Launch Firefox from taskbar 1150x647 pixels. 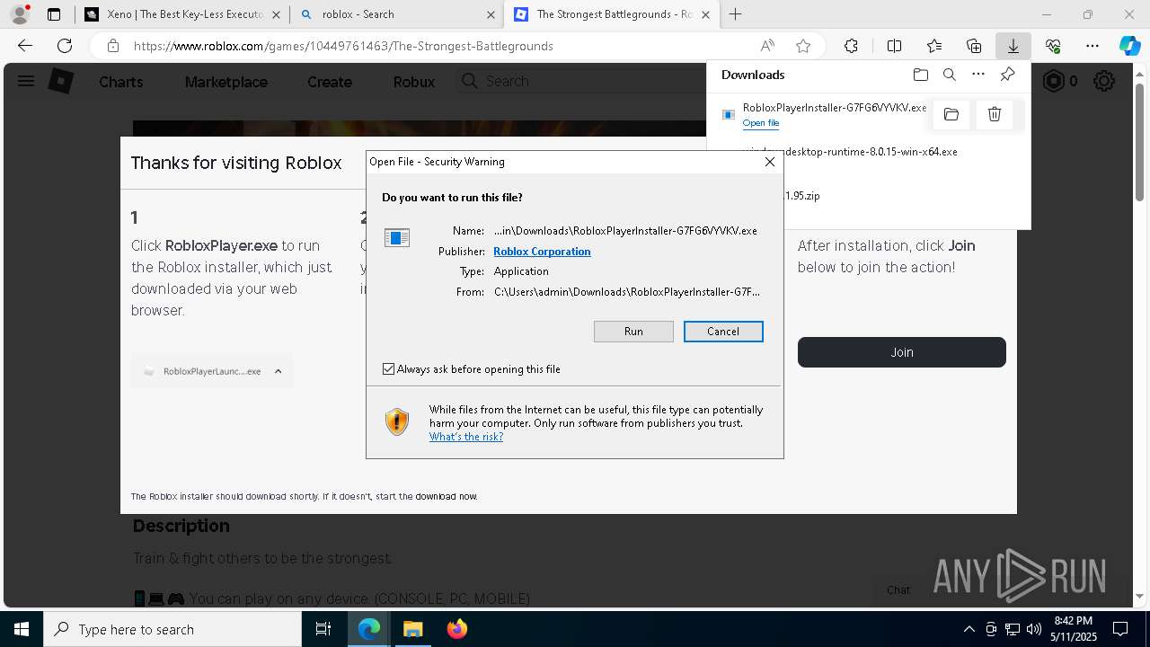(456, 629)
